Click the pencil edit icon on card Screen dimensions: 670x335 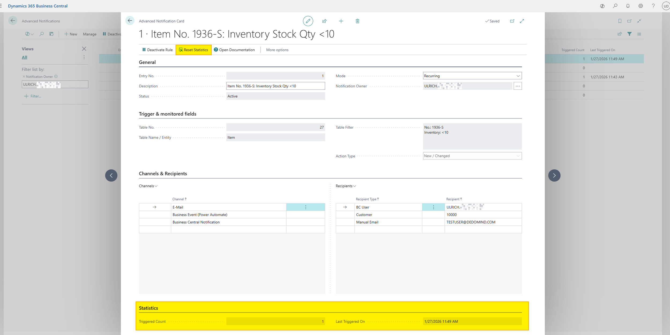(308, 21)
